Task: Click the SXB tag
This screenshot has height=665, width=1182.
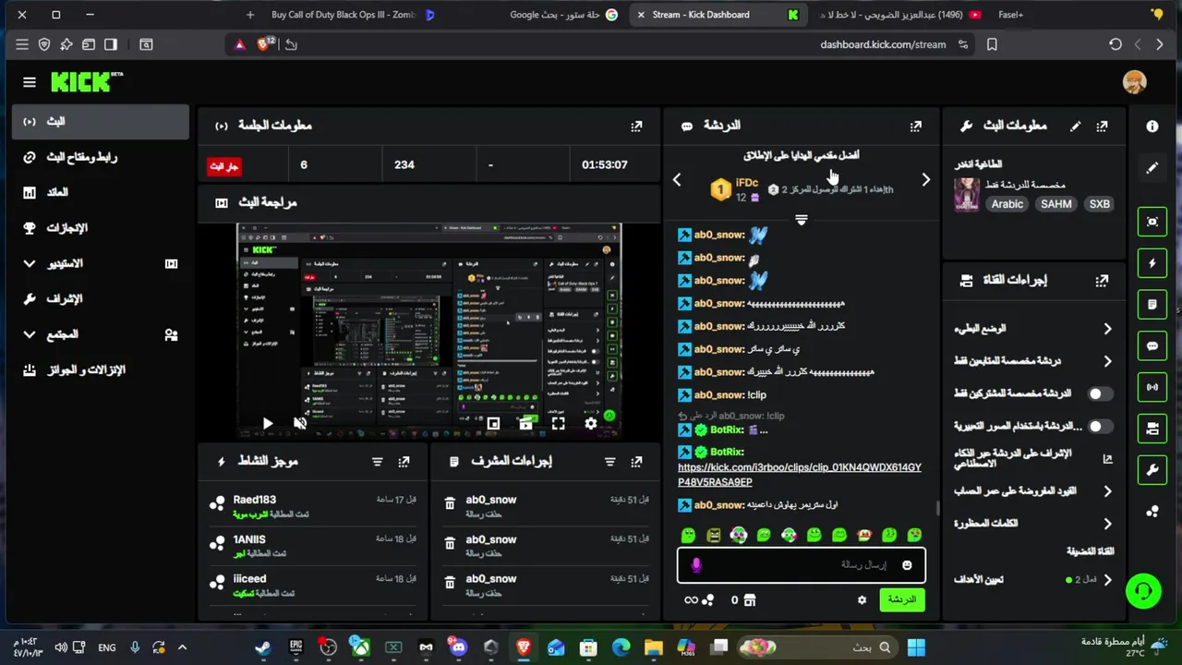Action: [1099, 204]
